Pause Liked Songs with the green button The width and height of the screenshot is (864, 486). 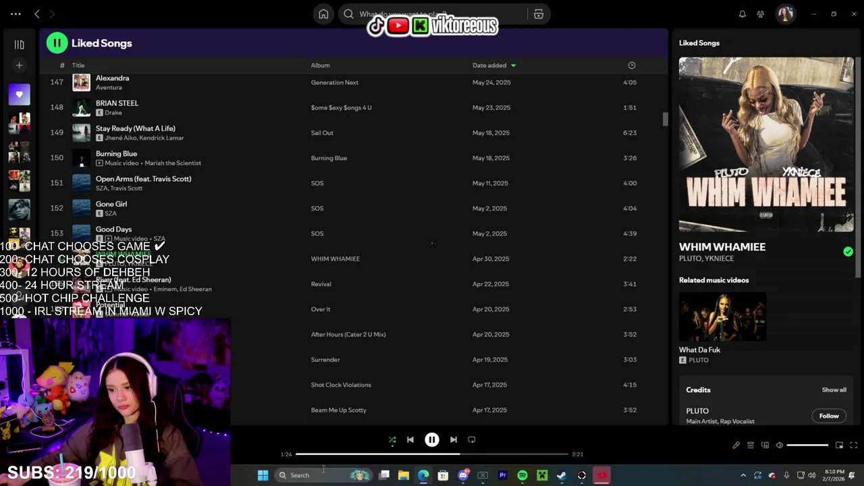57,43
